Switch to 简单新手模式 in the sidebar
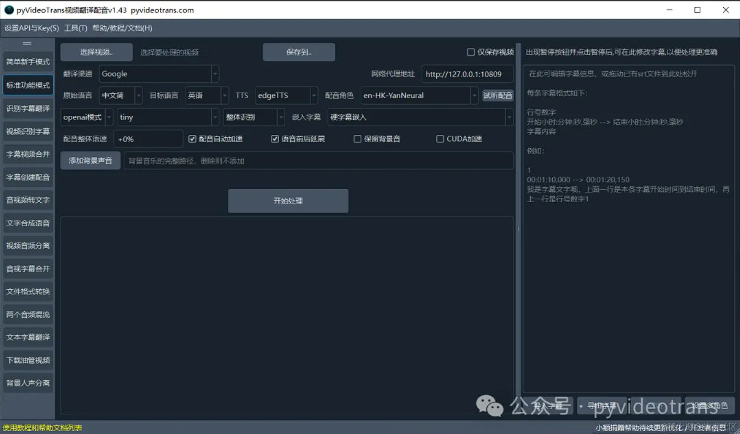This screenshot has height=434, width=740. tap(28, 62)
